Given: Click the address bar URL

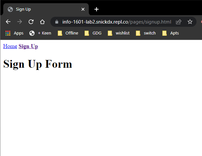Looking at the screenshot, I should 117,22.
